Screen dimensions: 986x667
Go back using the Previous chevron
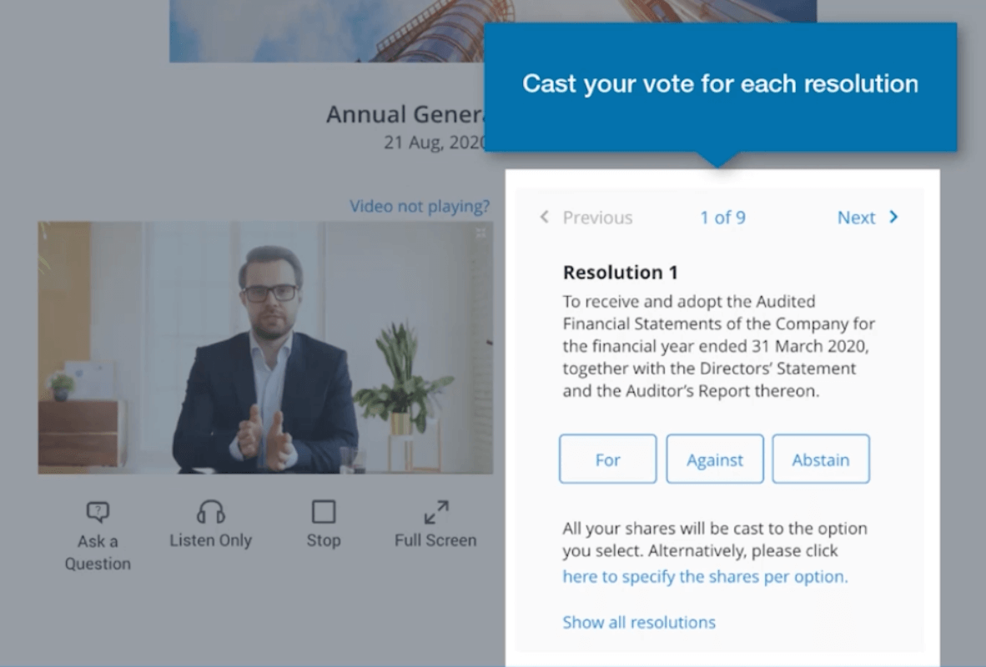pos(543,217)
